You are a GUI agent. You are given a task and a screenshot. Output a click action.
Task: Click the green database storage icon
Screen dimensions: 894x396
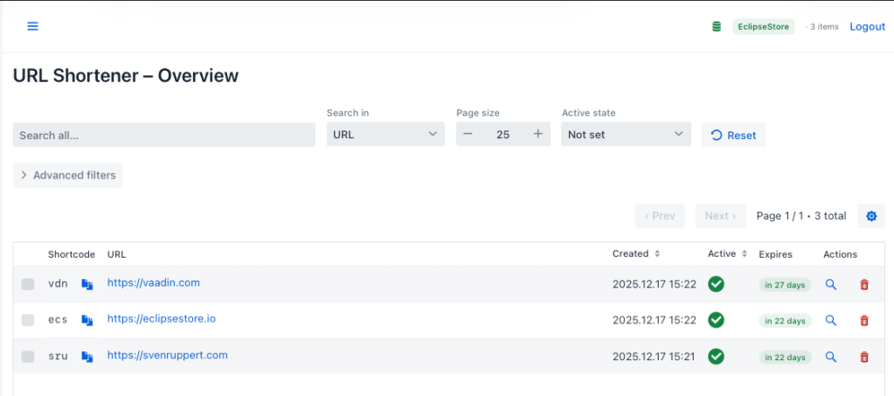click(717, 26)
